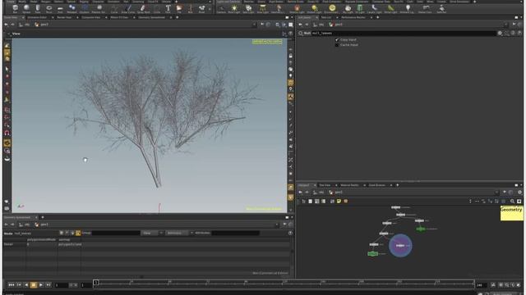Click the frame 1 marker on timeline
526x295 pixels.
[x=96, y=283]
